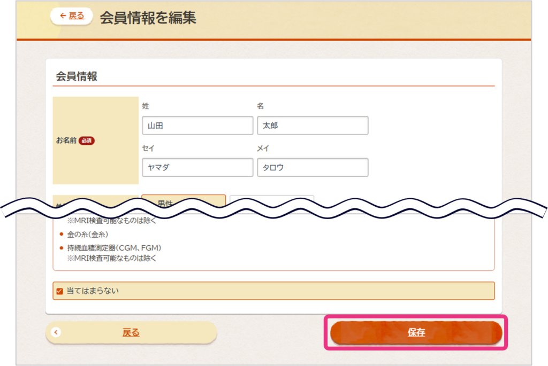This screenshot has height=366, width=548.
Task: Focus the 名 field containing 太郎
Action: [x=313, y=126]
